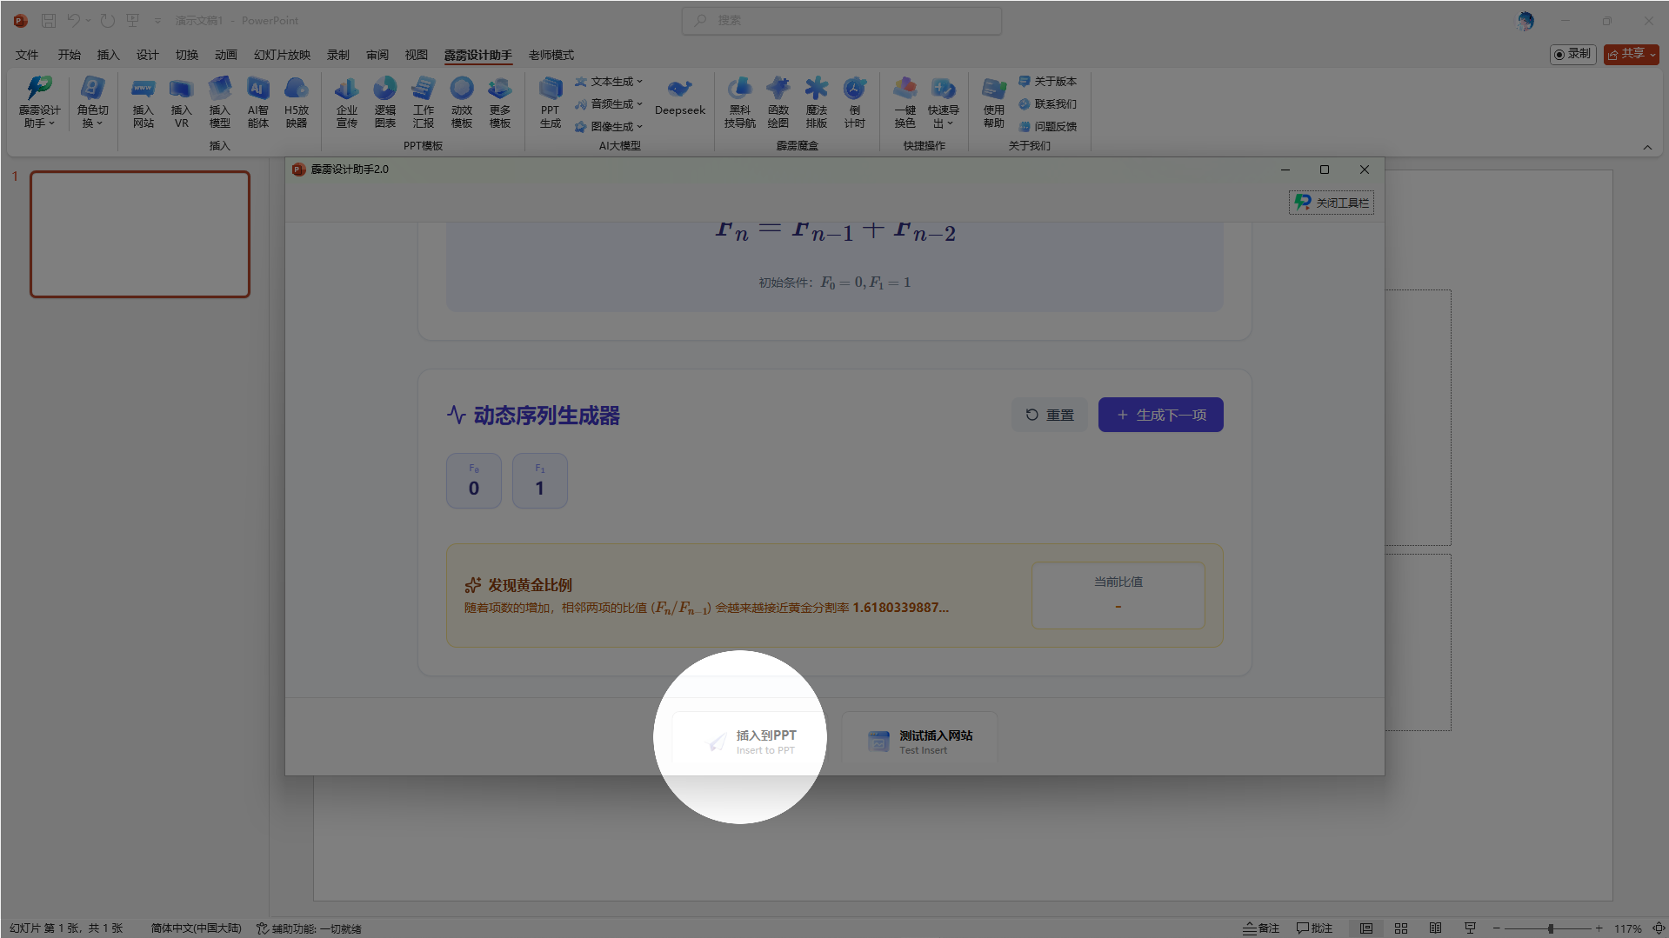Expand the 霹雳设计助手 dropdown button
This screenshot has height=938, width=1669.
(39, 103)
